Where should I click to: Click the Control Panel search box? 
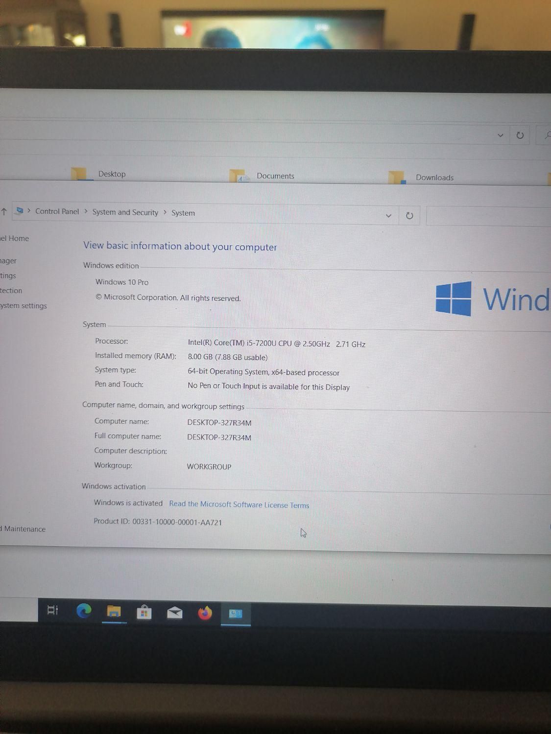pyautogui.click(x=488, y=216)
